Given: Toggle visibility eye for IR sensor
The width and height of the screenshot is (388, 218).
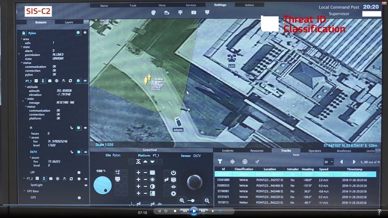Looking at the screenshot, I should 85,127.
